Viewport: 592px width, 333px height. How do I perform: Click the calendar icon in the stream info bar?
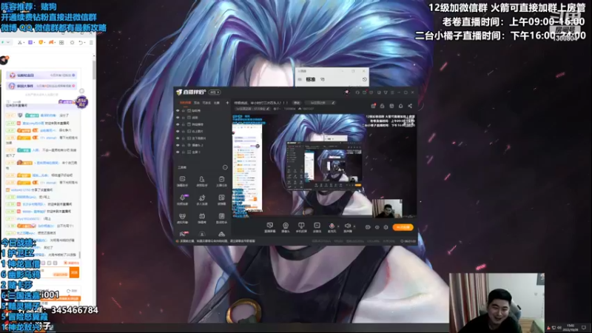[x=391, y=106]
